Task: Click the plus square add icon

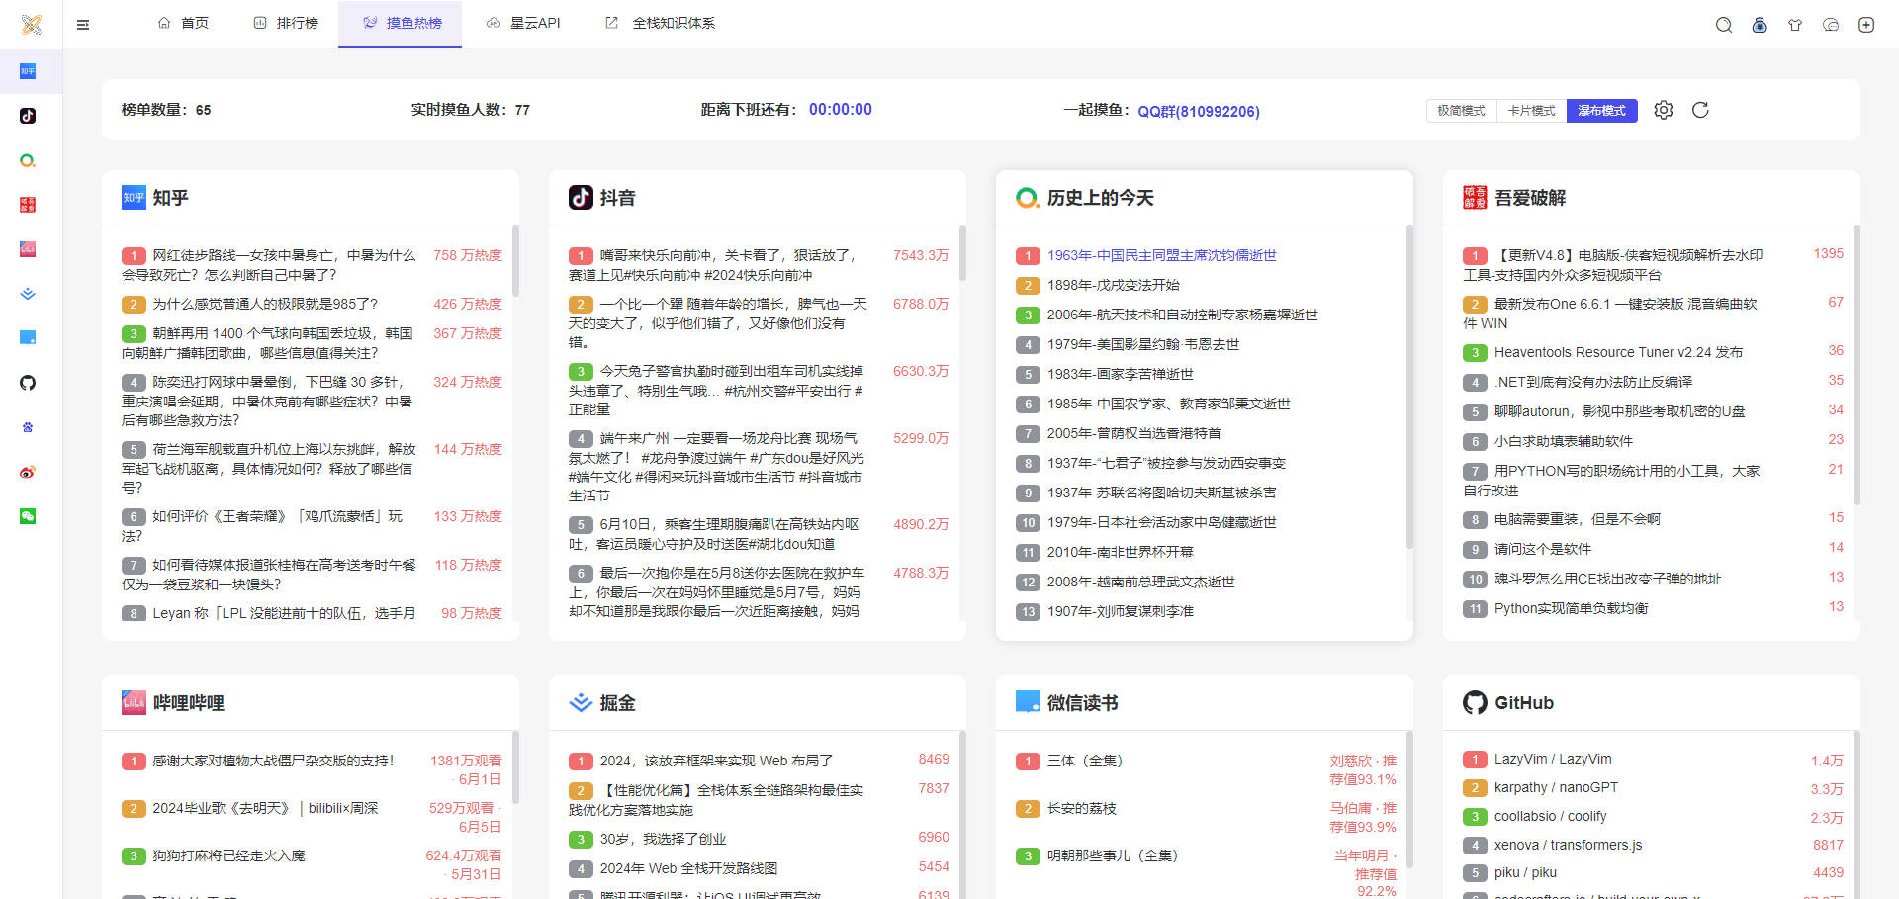Action: (1866, 25)
